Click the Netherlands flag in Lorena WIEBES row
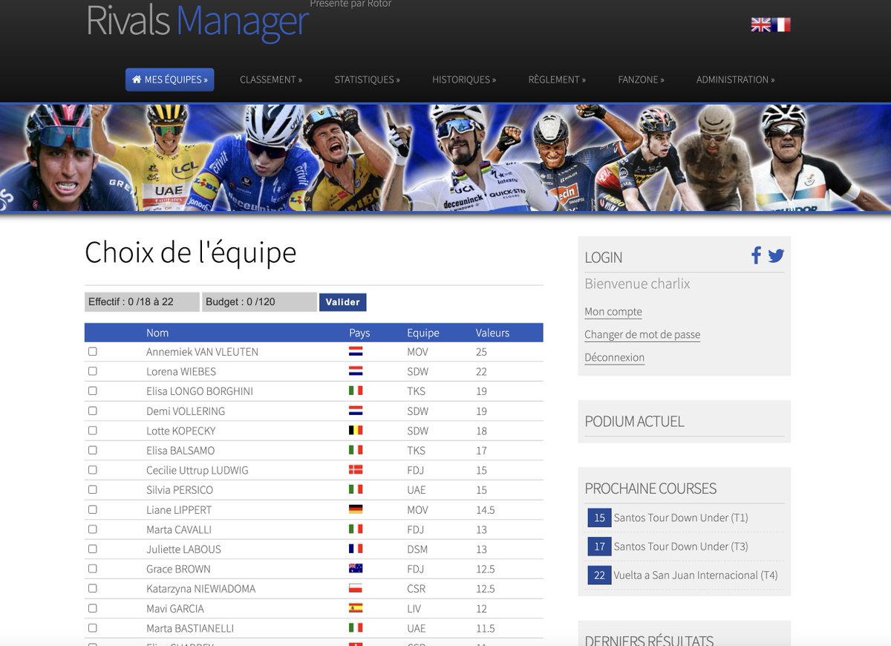Screen dimensions: 891x646 tap(356, 371)
